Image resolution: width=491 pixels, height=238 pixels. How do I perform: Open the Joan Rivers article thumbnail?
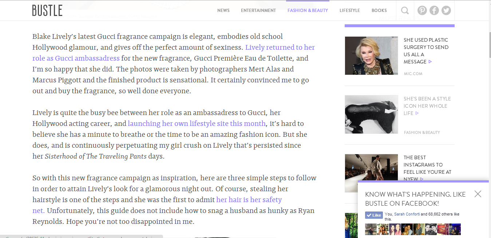point(371,56)
